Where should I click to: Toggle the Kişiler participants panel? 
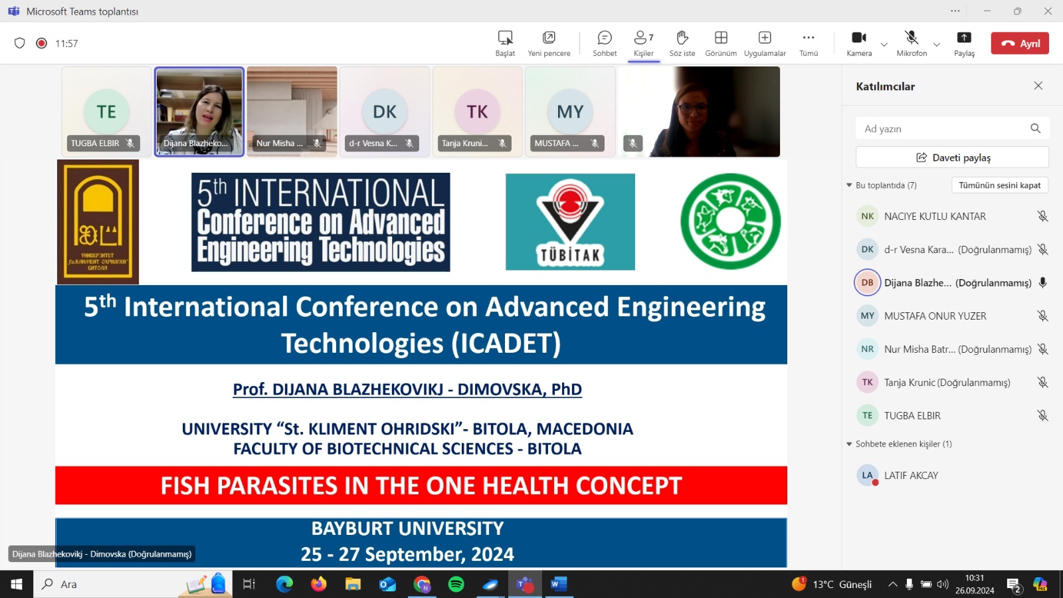click(x=643, y=43)
